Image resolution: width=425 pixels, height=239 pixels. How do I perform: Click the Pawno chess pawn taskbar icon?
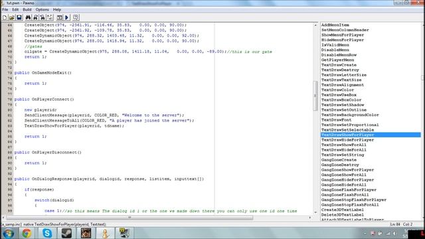click(105, 233)
